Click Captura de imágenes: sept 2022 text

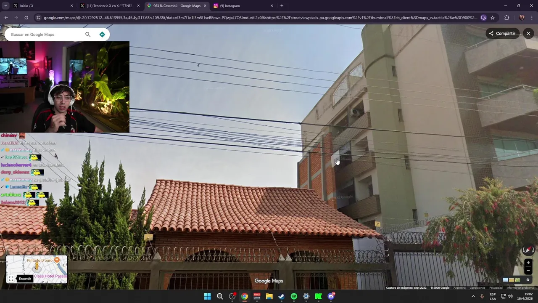[406, 288]
